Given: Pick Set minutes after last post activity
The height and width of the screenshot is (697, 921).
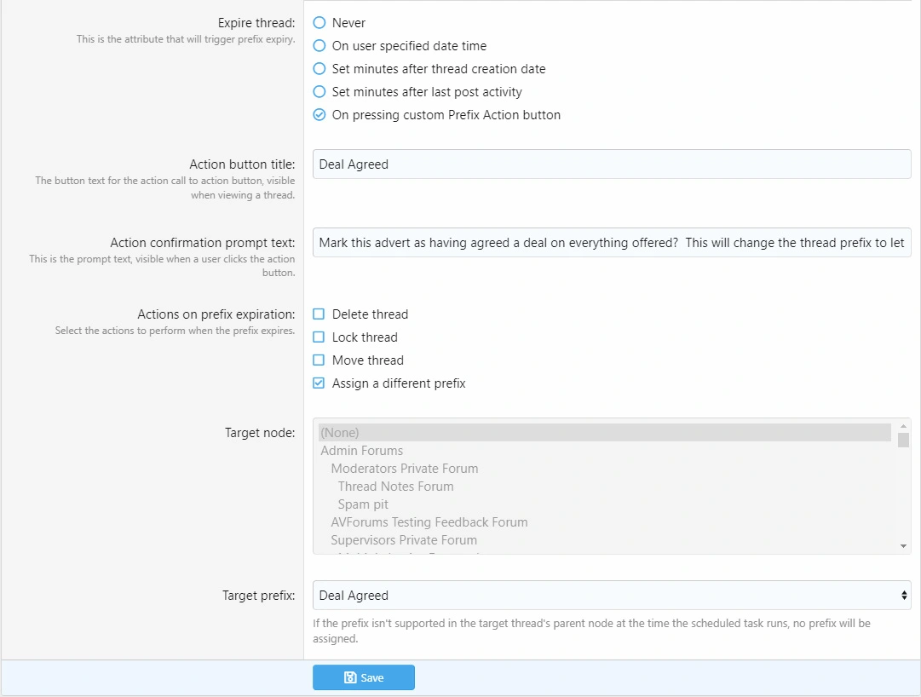Looking at the screenshot, I should [x=319, y=92].
